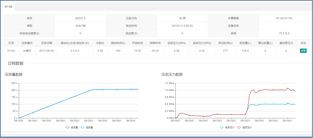Image resolution: width=313 pixels, height=138 pixels.
Task: Click the 进浆压力(MPa) column header
Action: 174,43
